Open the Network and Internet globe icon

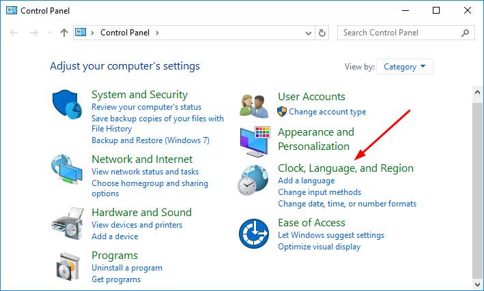67,169
